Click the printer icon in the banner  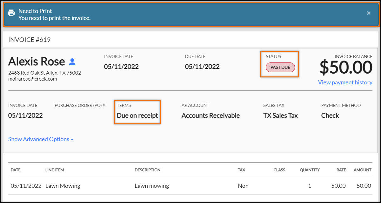point(11,13)
